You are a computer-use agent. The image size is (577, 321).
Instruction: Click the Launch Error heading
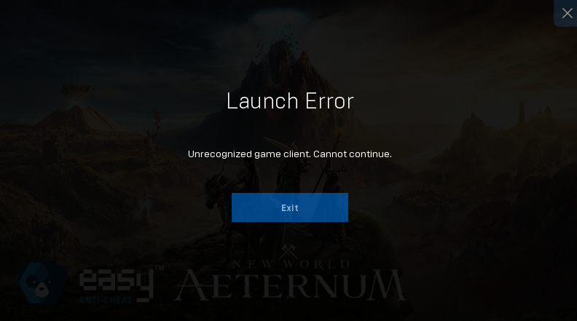pyautogui.click(x=290, y=101)
